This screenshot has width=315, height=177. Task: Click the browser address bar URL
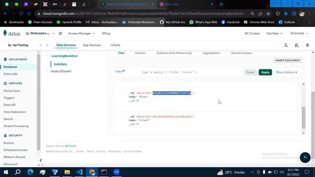[x=144, y=14]
